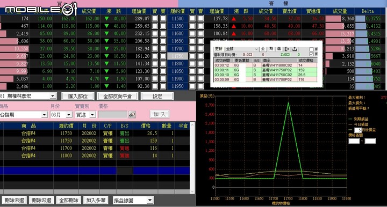This screenshot has height=207, width=387.
Task: Tick call 賣 checkbox for strike 11950
Action: click(x=163, y=86)
